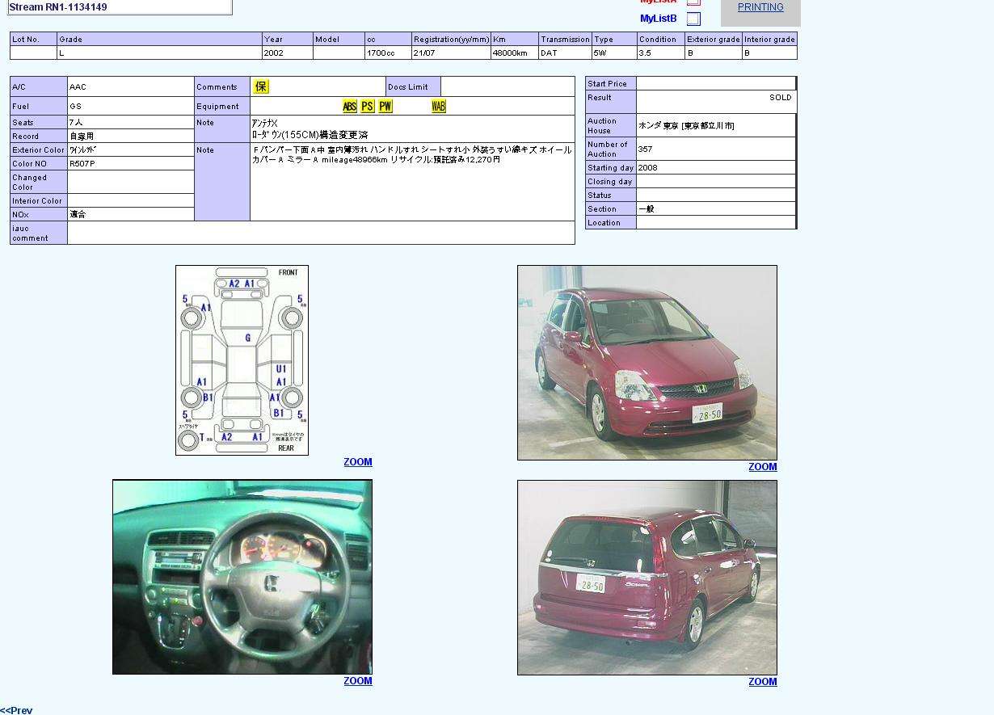Click the PS equipment icon
Screen dimensions: 994x715
coord(368,107)
